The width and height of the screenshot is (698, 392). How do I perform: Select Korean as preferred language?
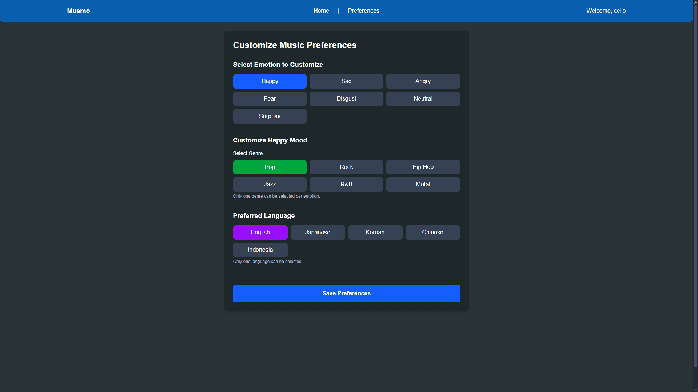375,233
